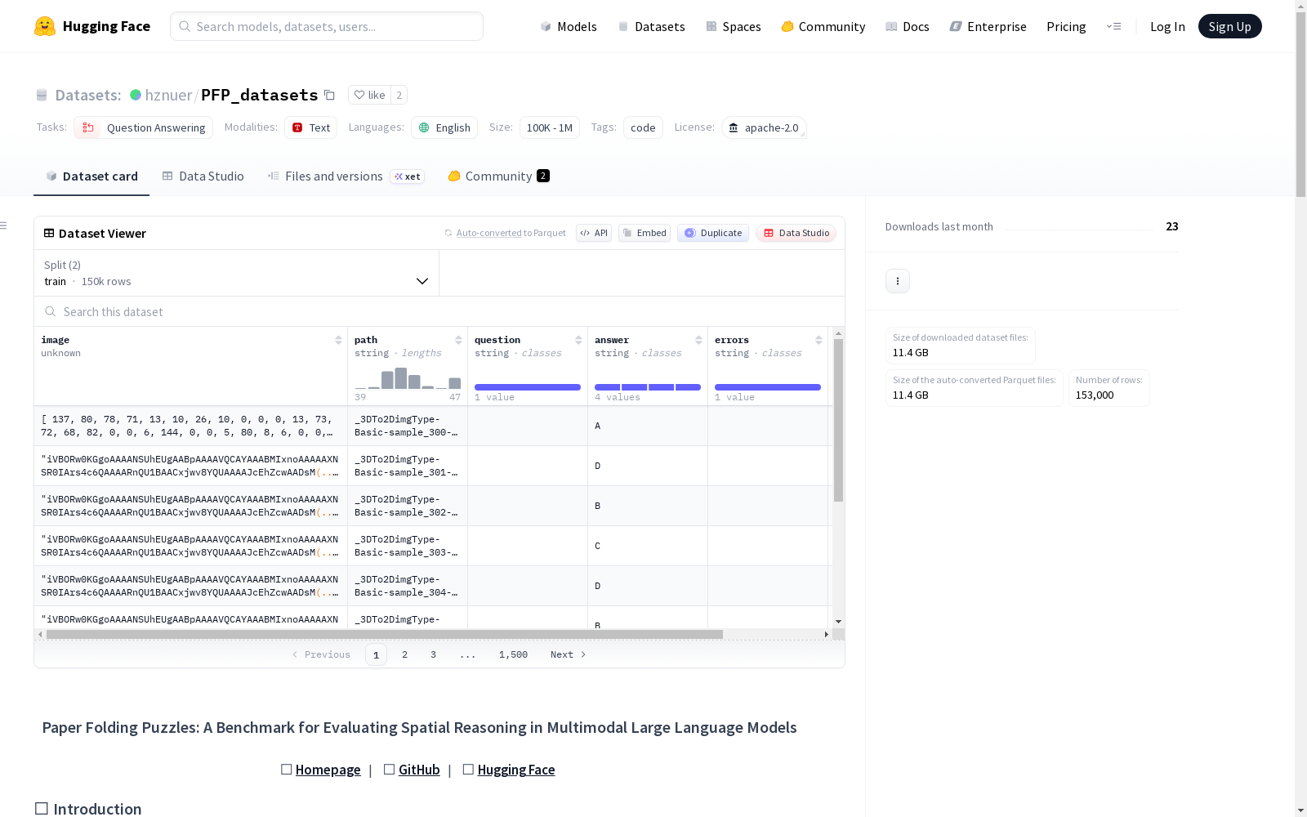This screenshot has width=1307, height=817.
Task: Open Enterprise in top navigation
Action: [988, 26]
